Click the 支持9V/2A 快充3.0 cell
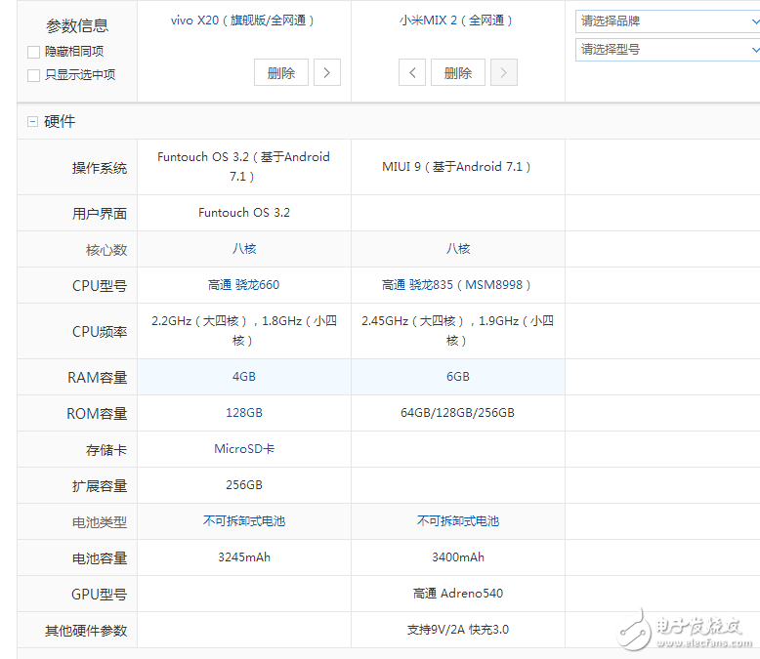The height and width of the screenshot is (659, 760). [458, 630]
